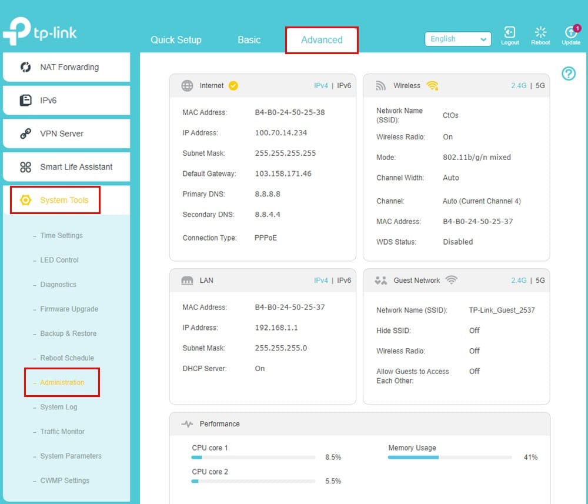The image size is (588, 504).
Task: Switch Guest Network panel to 5G
Action: coord(540,281)
